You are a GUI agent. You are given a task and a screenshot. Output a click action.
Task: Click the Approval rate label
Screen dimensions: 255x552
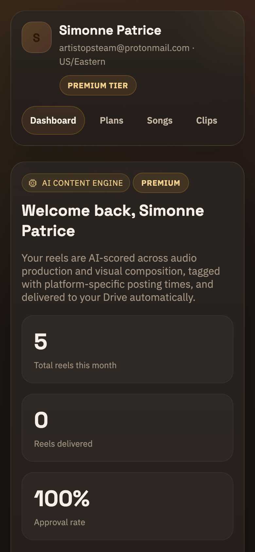pyautogui.click(x=59, y=522)
